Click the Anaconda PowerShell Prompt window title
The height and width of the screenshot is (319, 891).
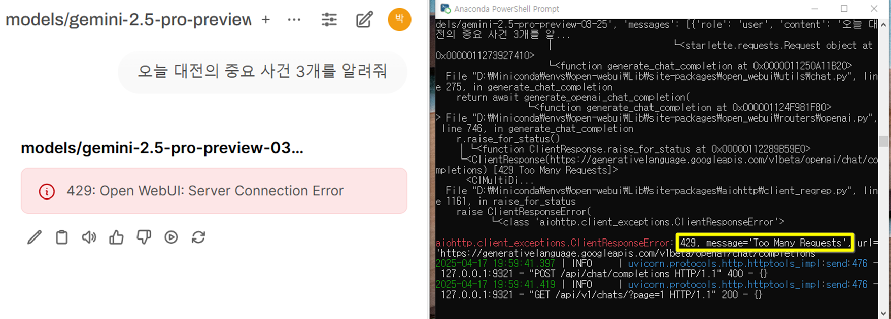(x=506, y=9)
